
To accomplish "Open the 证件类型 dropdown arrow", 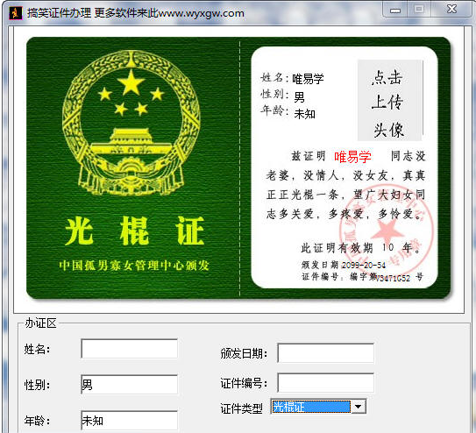I will click(359, 407).
